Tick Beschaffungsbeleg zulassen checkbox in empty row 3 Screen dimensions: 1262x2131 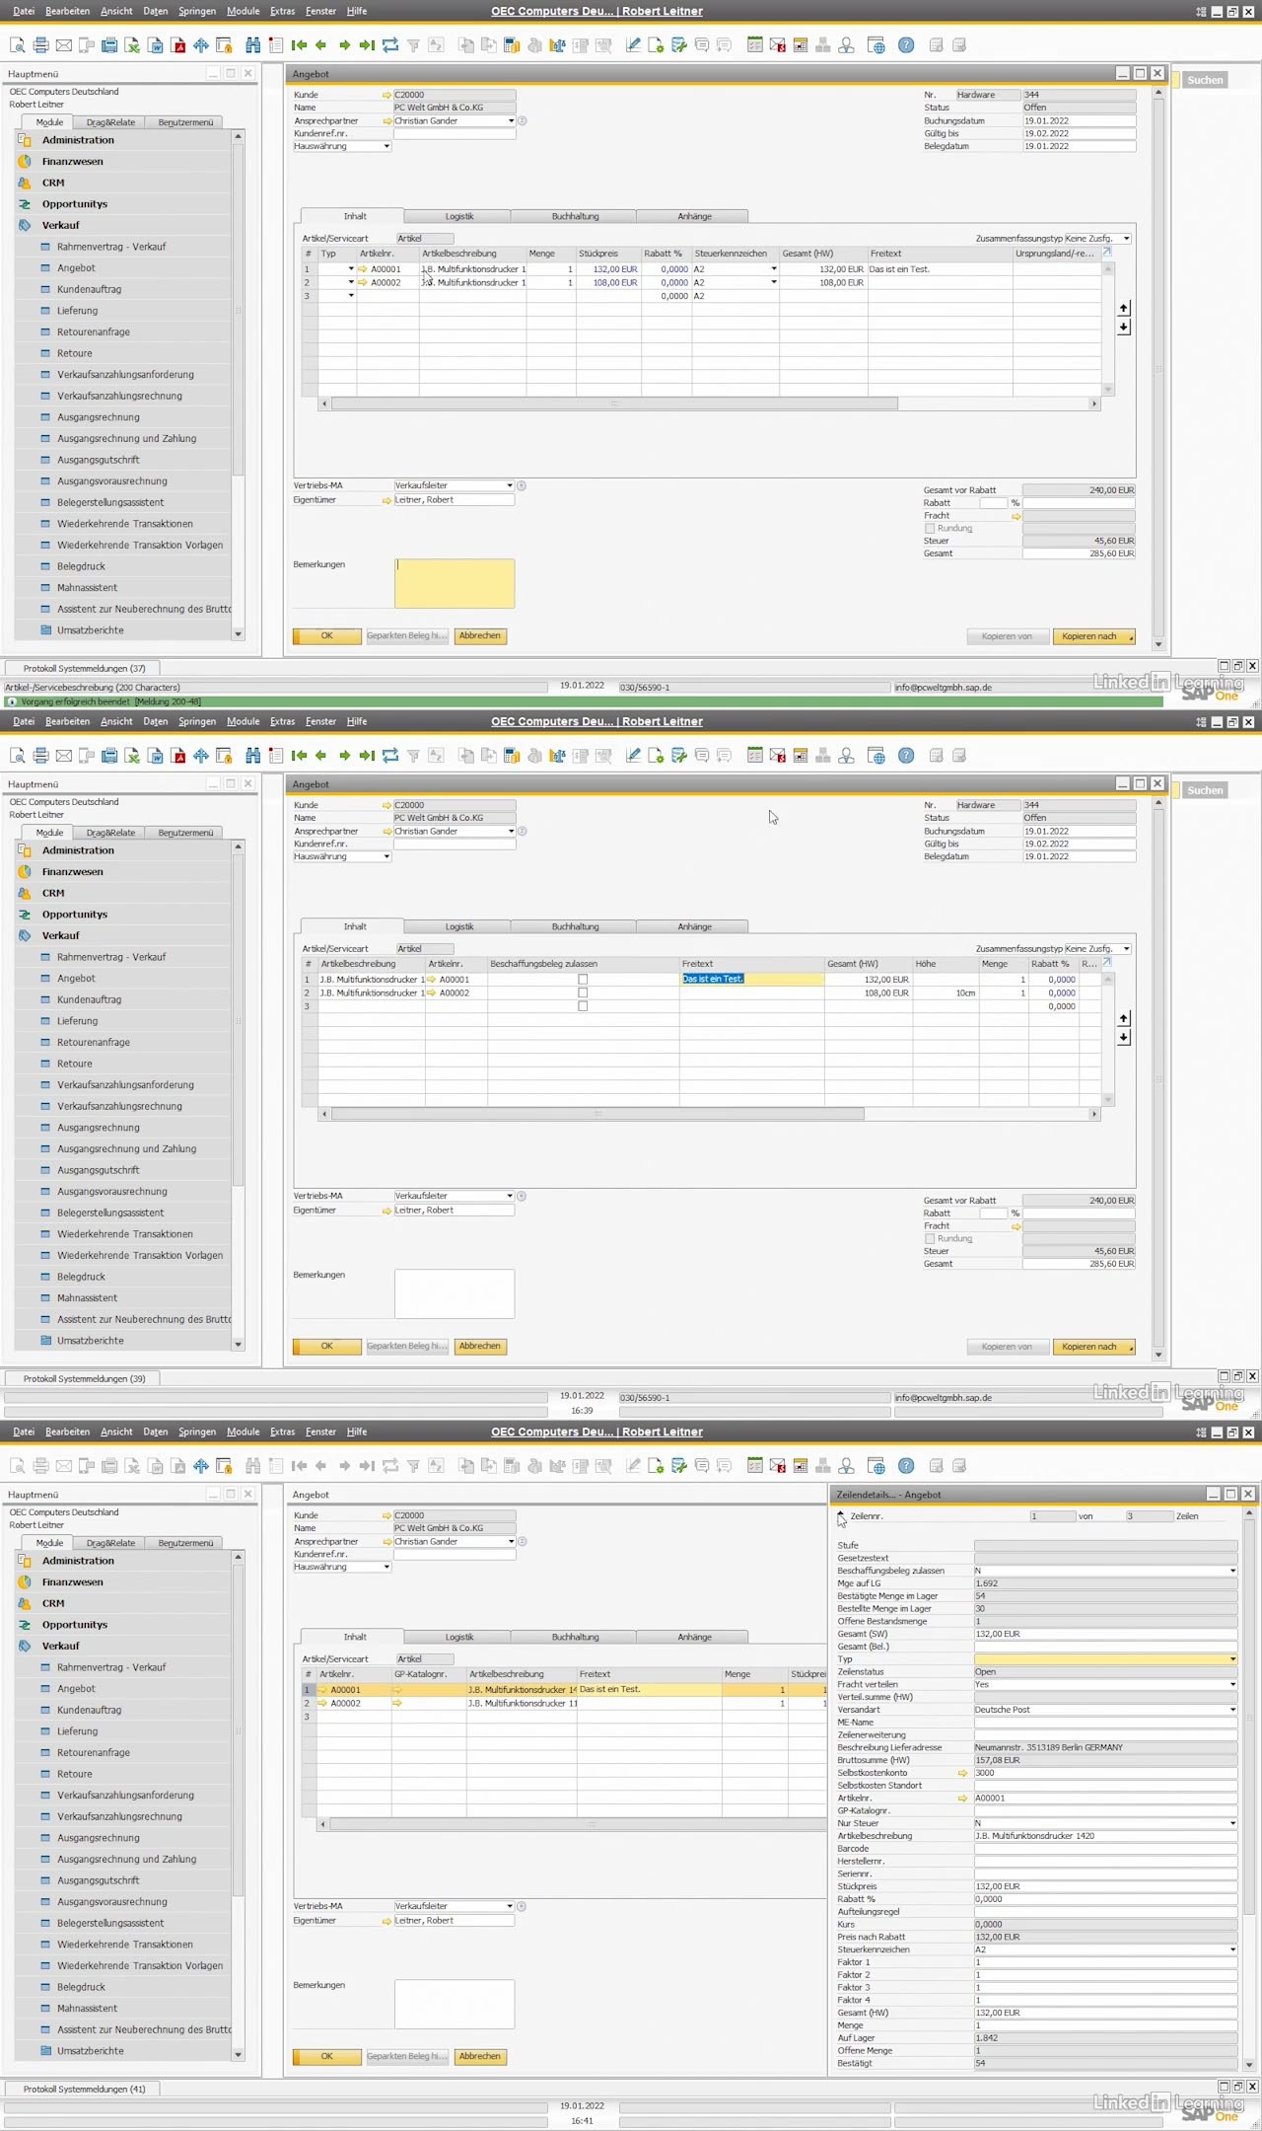click(583, 1006)
